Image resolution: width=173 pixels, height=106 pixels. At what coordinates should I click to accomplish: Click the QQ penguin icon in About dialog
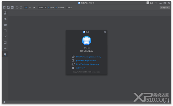pos(73,68)
